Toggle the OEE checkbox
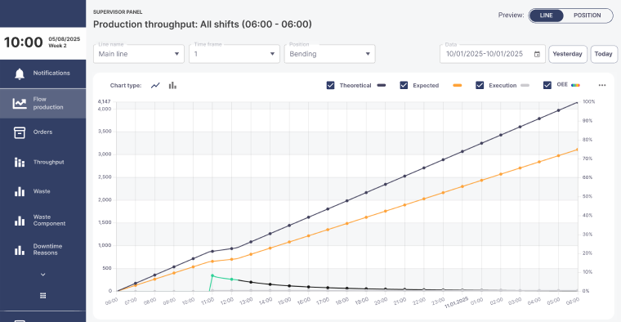This screenshot has height=322, width=621. (x=547, y=85)
